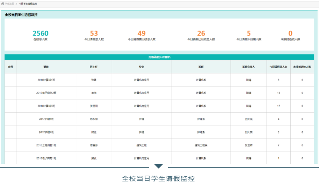Select the 2018计算机3班 class cell
Viewport: 320px width, 188px height.
46,106
